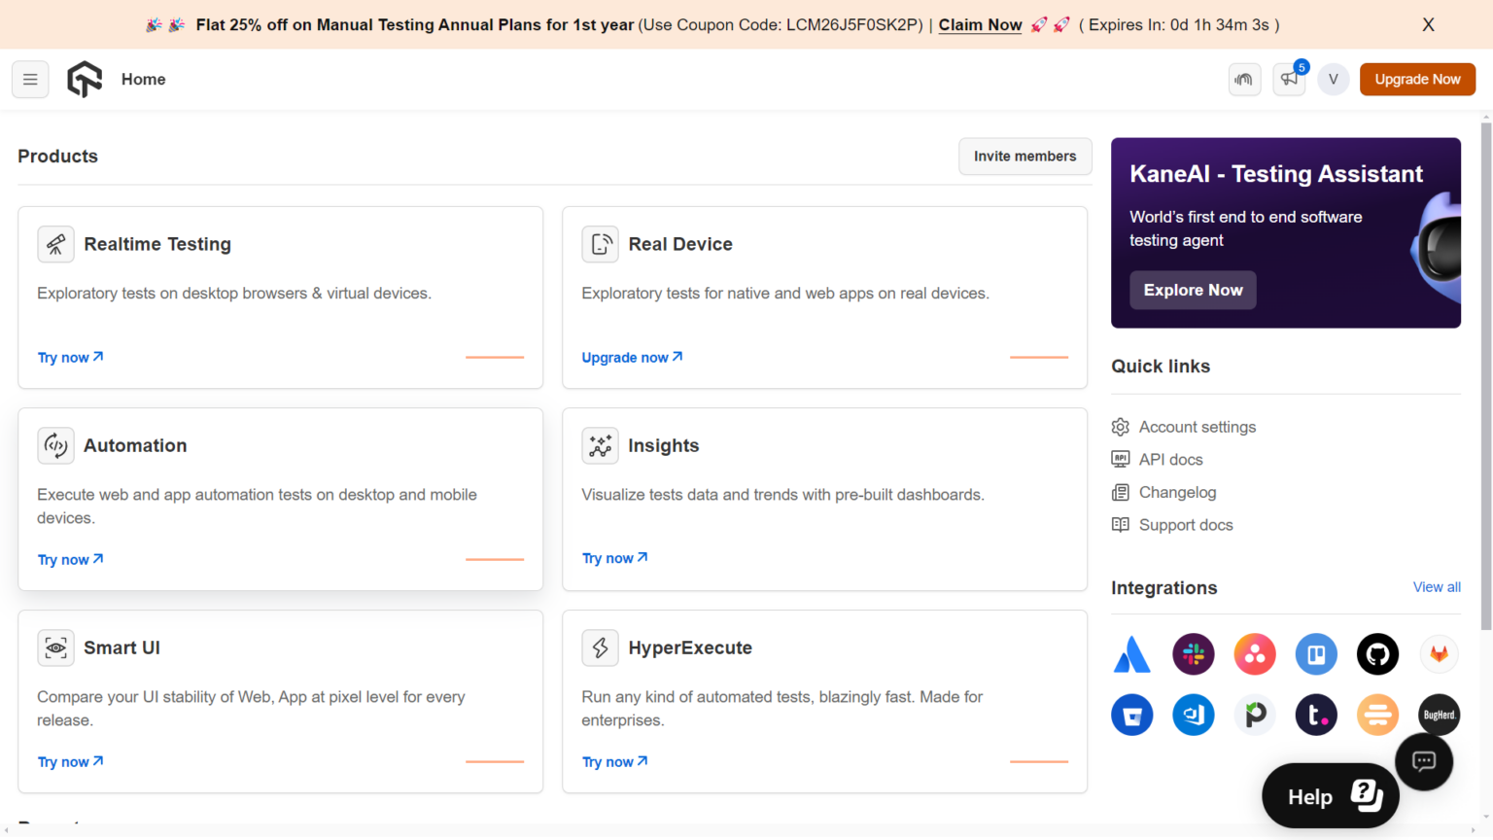Select the Asana integration icon
This screenshot has height=840, width=1493.
point(1254,654)
